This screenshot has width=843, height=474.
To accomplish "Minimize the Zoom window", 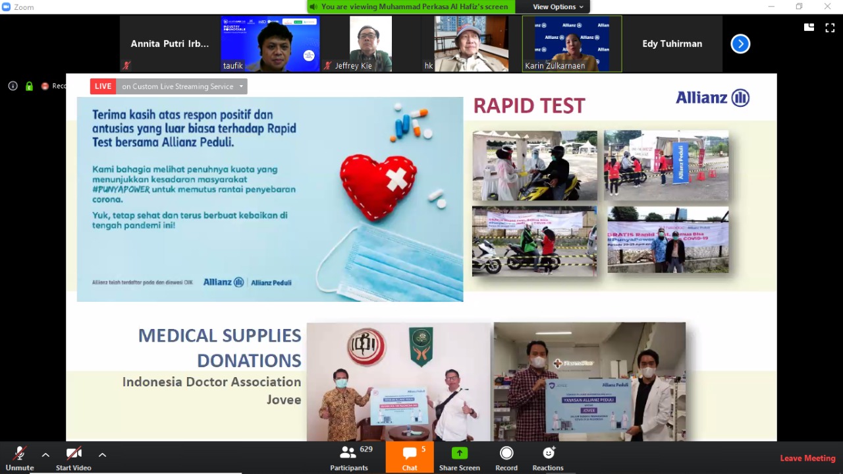I will 771,7.
